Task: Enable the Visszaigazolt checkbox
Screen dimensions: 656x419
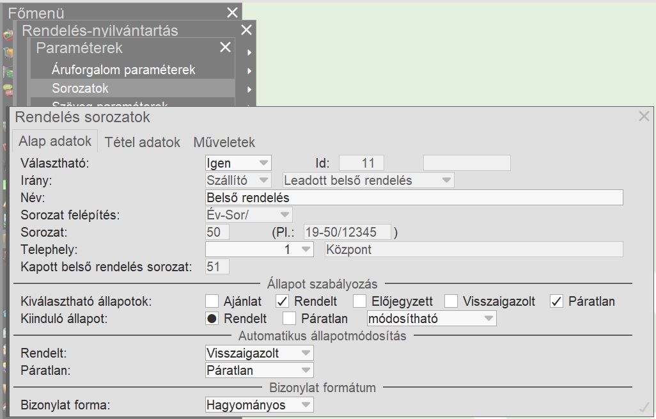Action: click(x=451, y=301)
